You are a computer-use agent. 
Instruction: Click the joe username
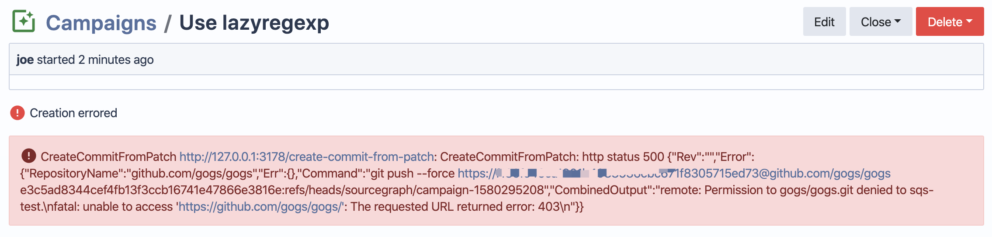pyautogui.click(x=25, y=59)
